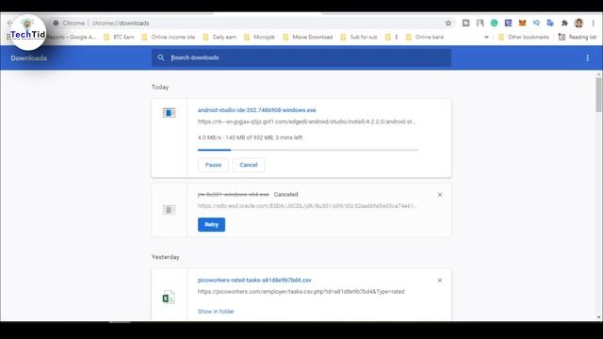Open the purple extension icon next to MetaMask
Screen dimensions: 603x339
[508, 23]
